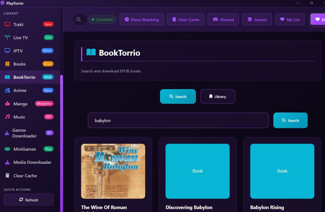Open The Wine Of Roman Babylon cover thumbnail
The height and width of the screenshot is (212, 325).
(x=113, y=171)
